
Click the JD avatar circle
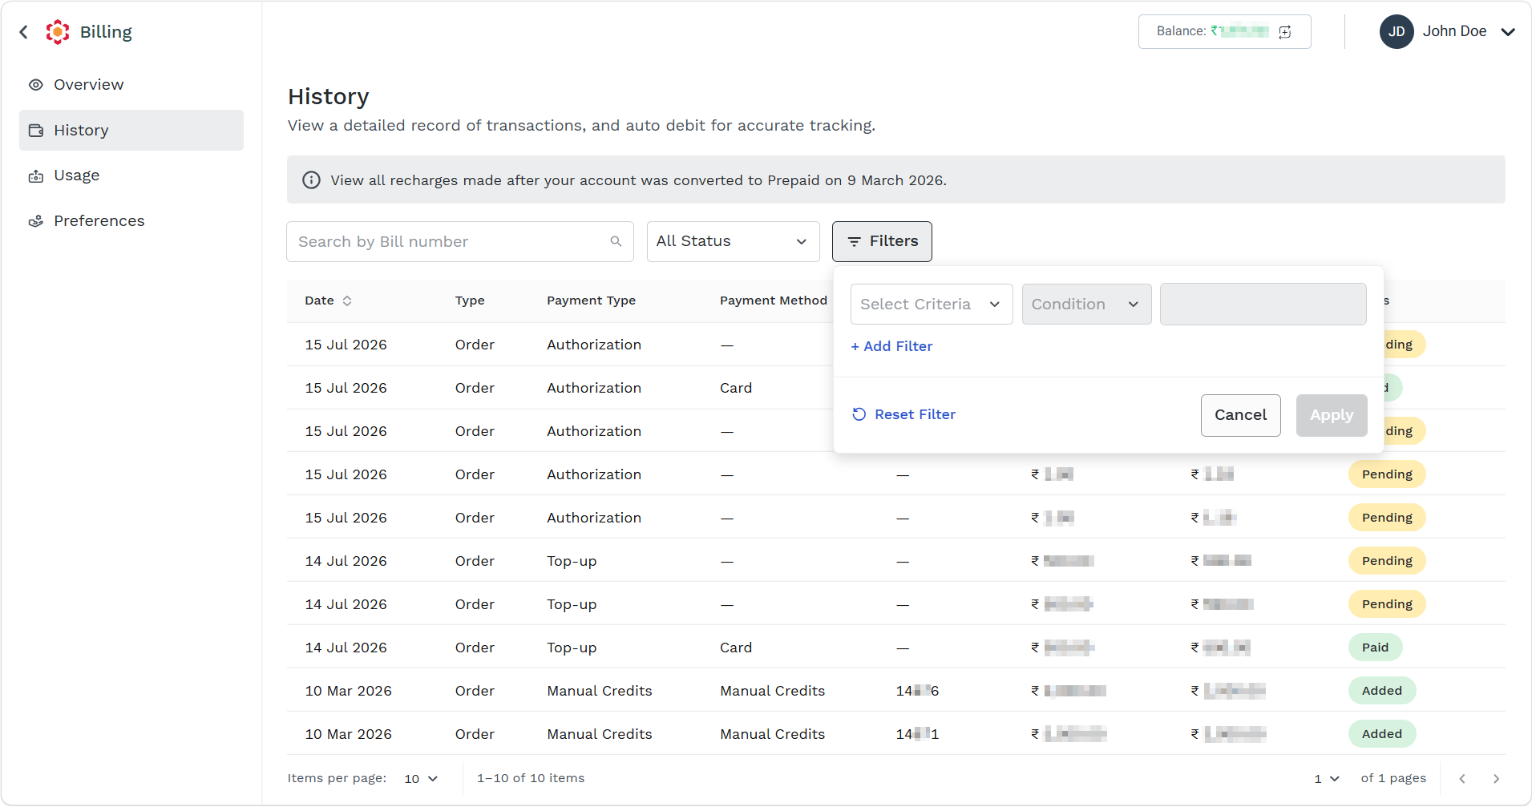click(1397, 32)
